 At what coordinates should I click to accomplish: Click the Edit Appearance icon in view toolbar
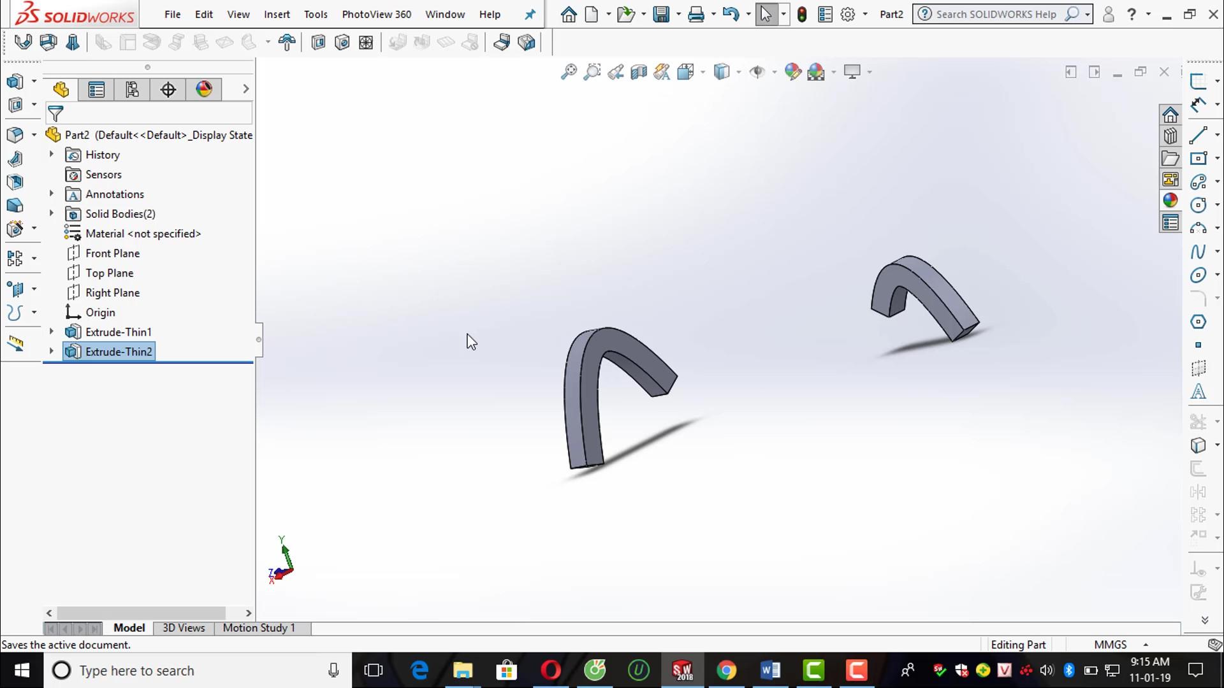pos(792,72)
